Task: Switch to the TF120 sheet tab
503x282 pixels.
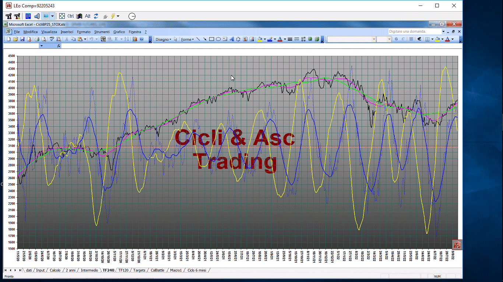Action: tap(123, 270)
